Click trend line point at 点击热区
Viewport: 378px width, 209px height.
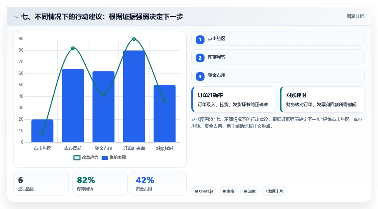(43, 133)
